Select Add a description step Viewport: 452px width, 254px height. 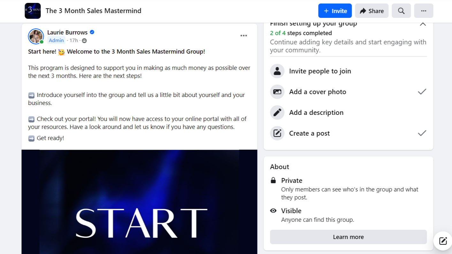316,113
